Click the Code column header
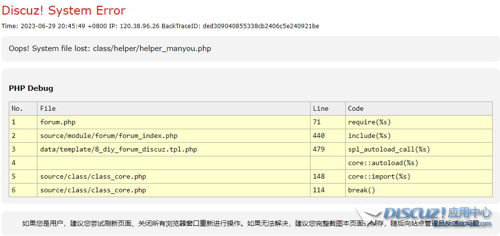Screen dimensions: 500x236 355,108
